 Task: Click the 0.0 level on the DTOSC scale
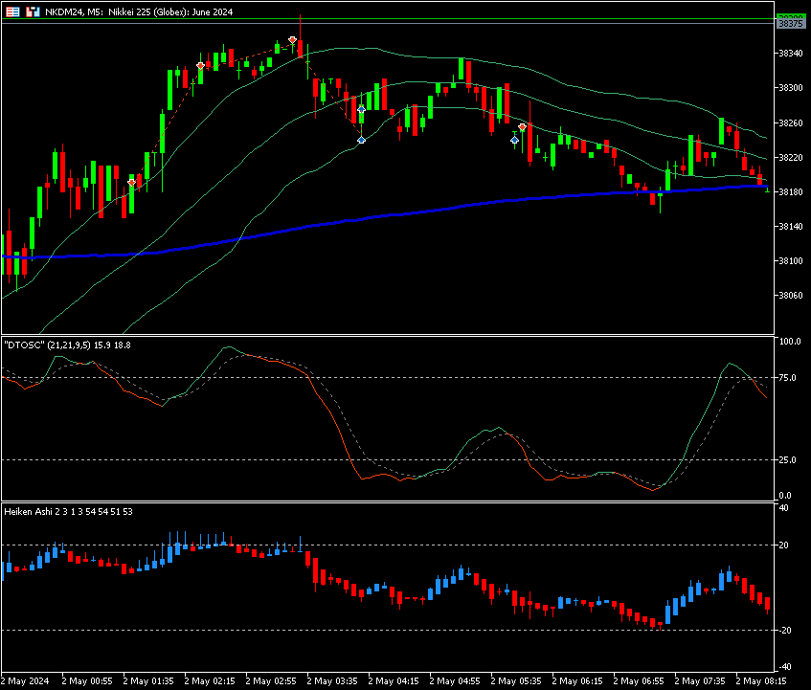point(785,496)
